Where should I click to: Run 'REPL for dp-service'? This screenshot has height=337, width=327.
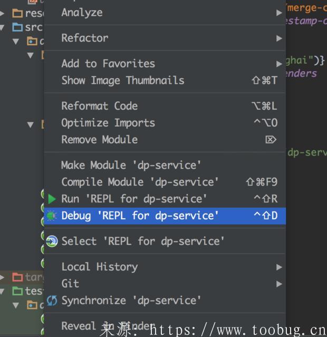(165, 199)
